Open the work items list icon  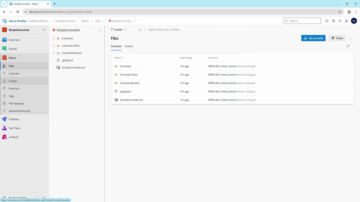pos(327,21)
